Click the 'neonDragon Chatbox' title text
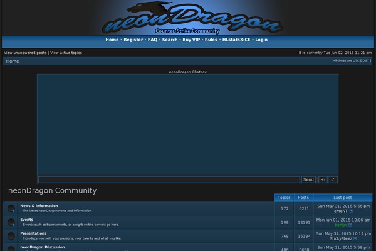This screenshot has width=376, height=251. point(188,72)
